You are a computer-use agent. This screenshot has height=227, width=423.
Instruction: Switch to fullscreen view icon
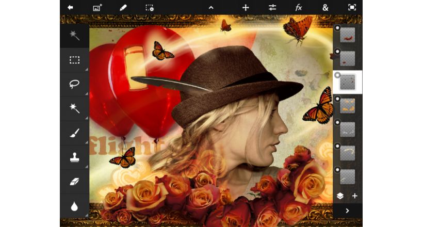(x=352, y=7)
